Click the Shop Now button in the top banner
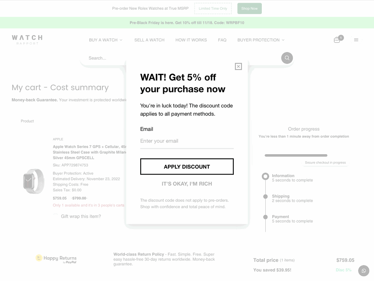The image size is (374, 281). coord(249,8)
